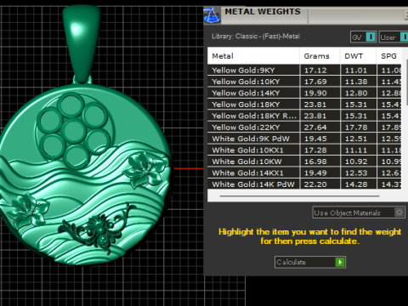Click the Calculate button

click(310, 262)
